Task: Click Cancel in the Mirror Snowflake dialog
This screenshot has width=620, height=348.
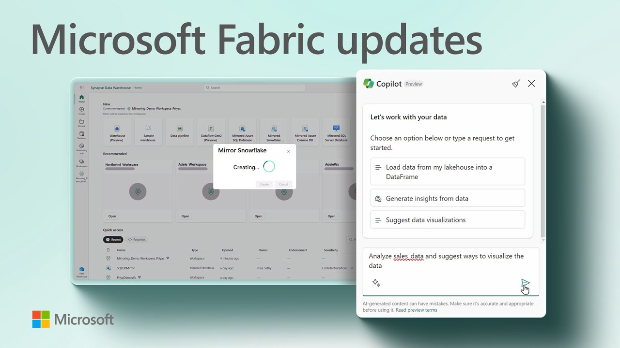Action: [283, 184]
